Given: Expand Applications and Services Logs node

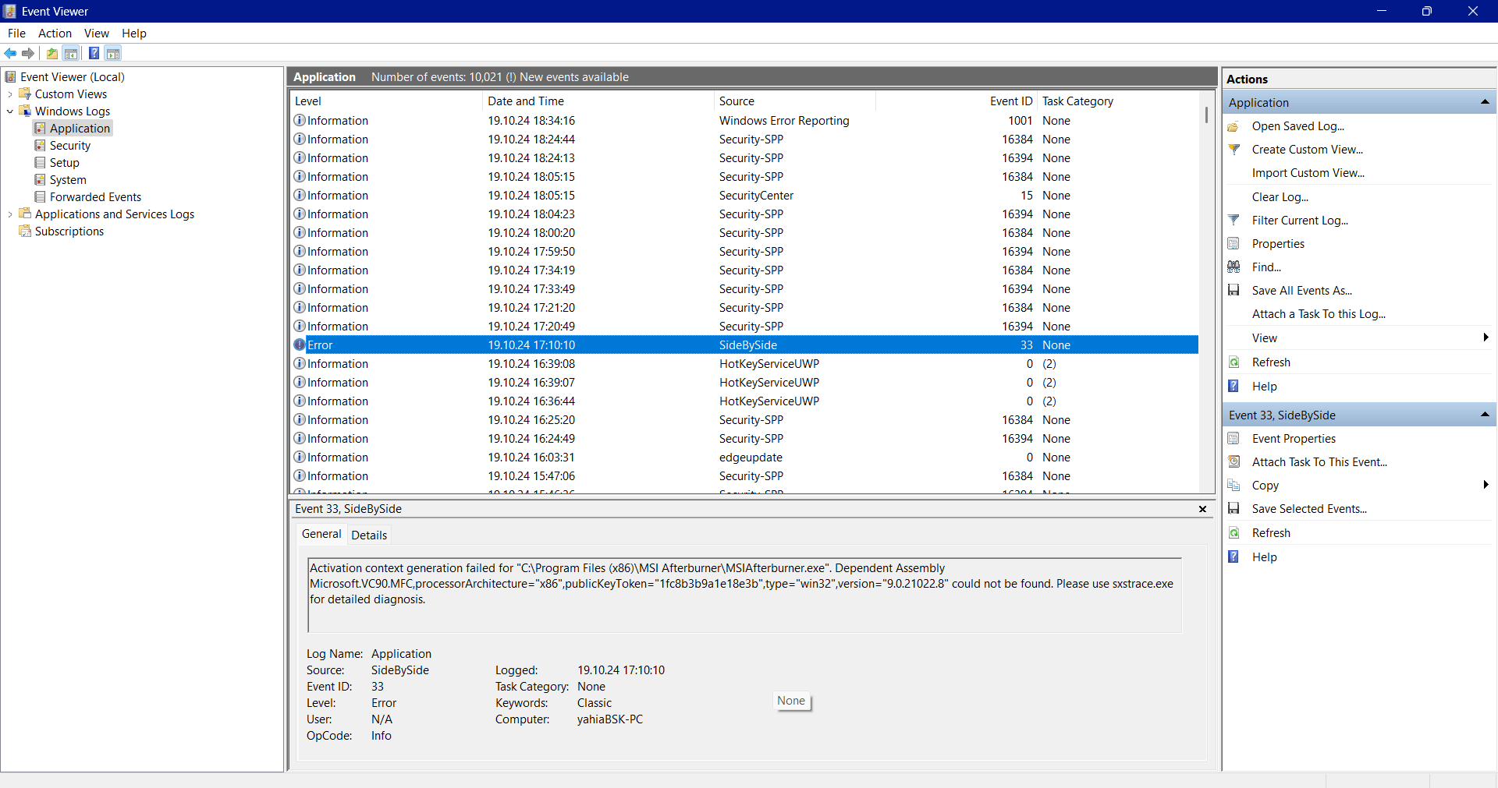Looking at the screenshot, I should coord(10,214).
